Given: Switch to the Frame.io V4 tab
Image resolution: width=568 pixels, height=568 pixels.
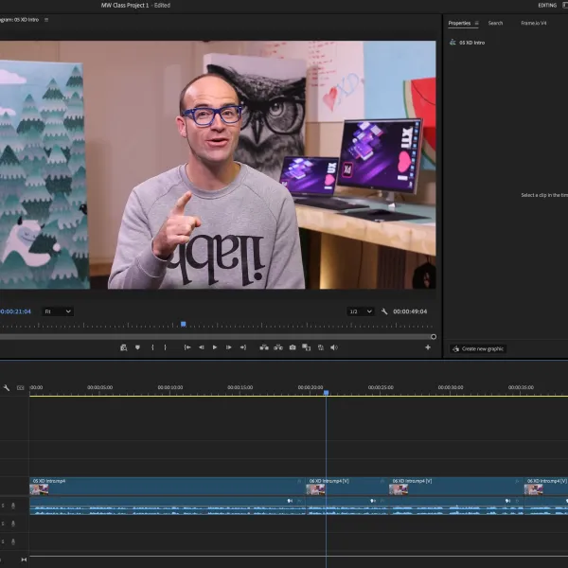Looking at the screenshot, I should pyautogui.click(x=534, y=23).
